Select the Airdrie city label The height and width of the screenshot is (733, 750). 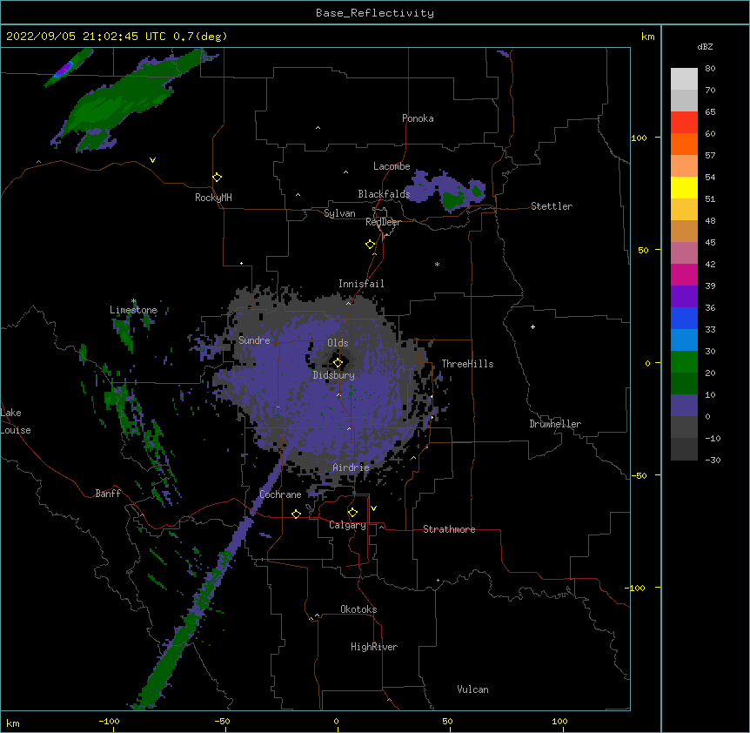(352, 467)
